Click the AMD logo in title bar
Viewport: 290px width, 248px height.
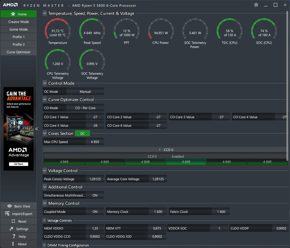point(10,5)
